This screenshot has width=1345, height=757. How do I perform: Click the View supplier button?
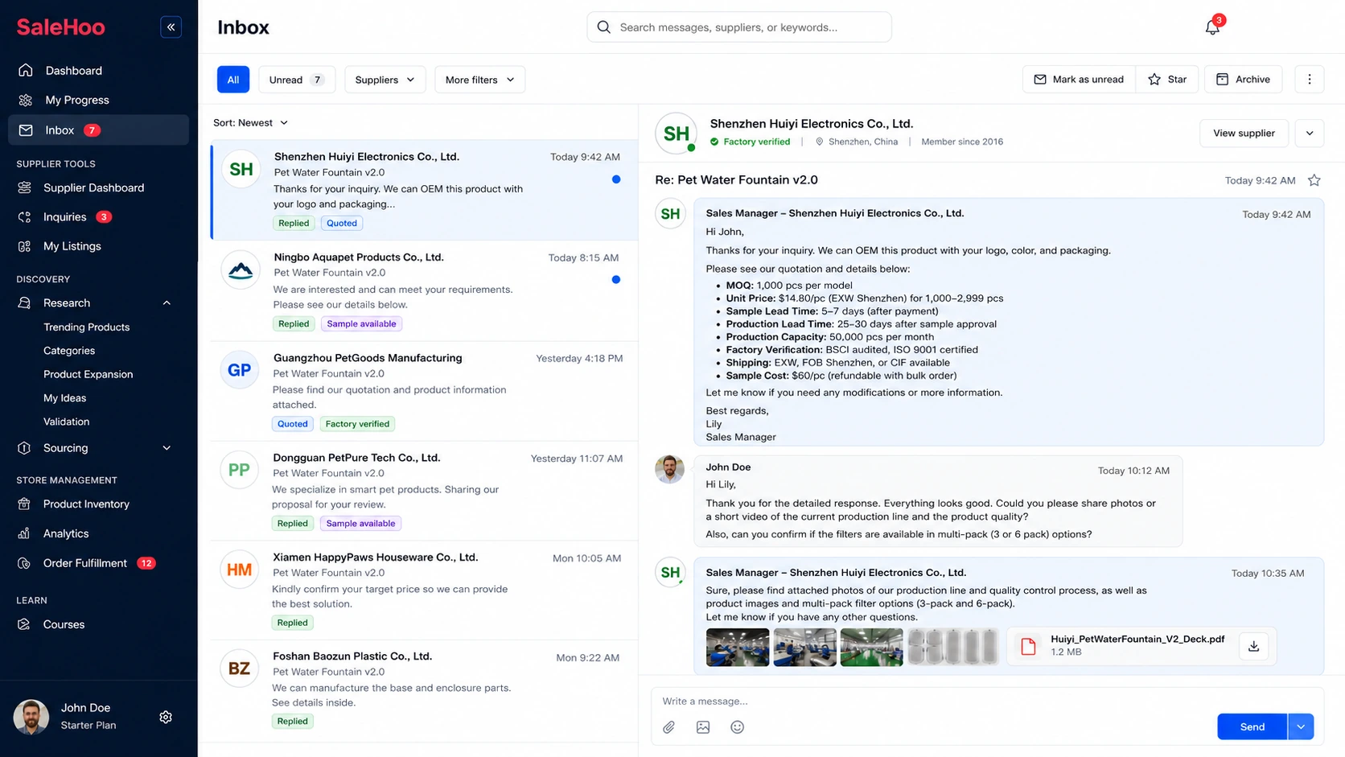1244,134
